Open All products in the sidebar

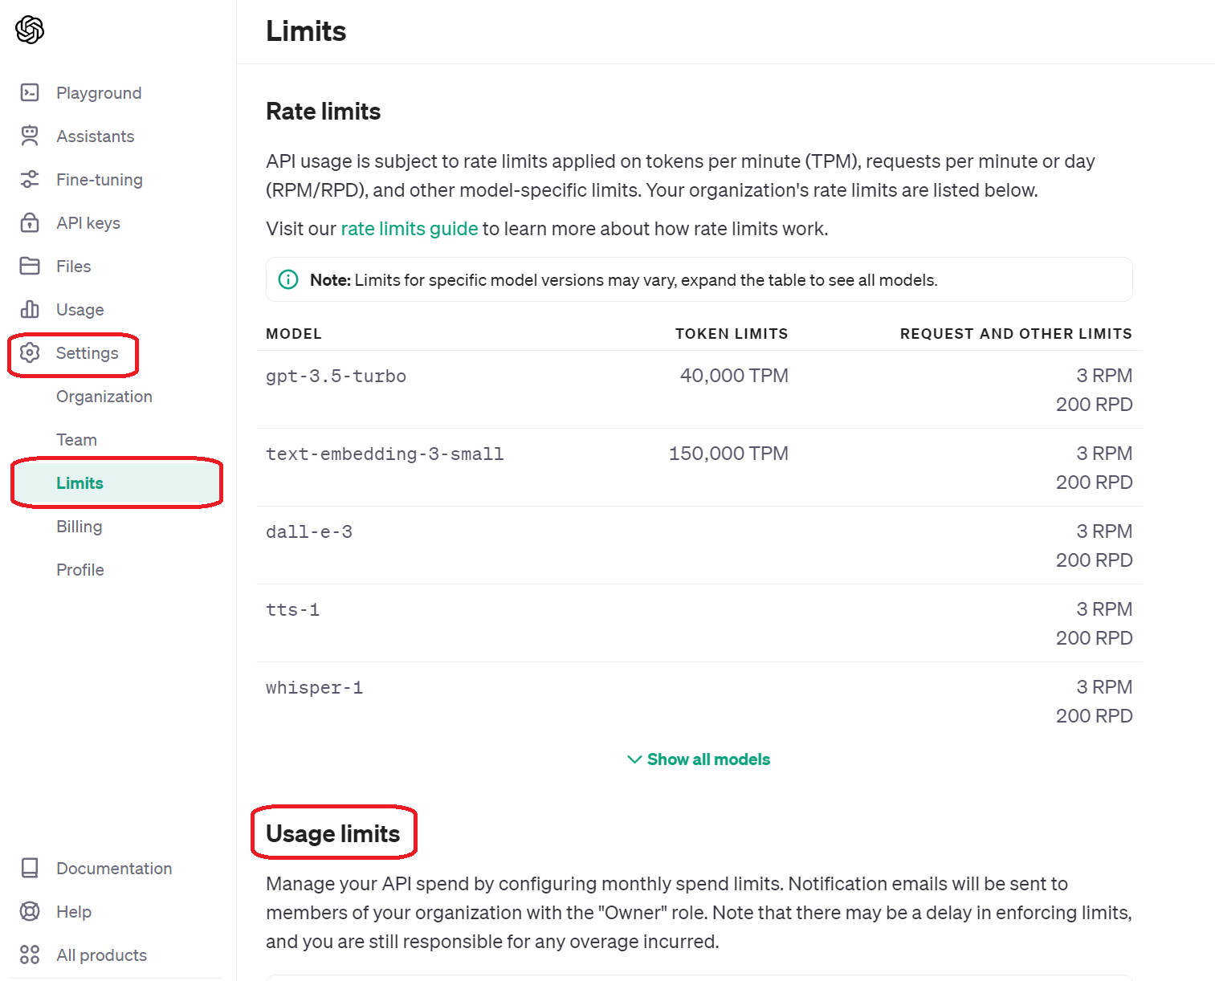[x=102, y=955]
